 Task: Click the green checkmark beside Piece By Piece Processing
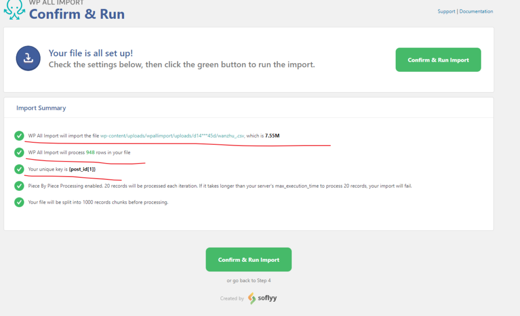(x=19, y=186)
